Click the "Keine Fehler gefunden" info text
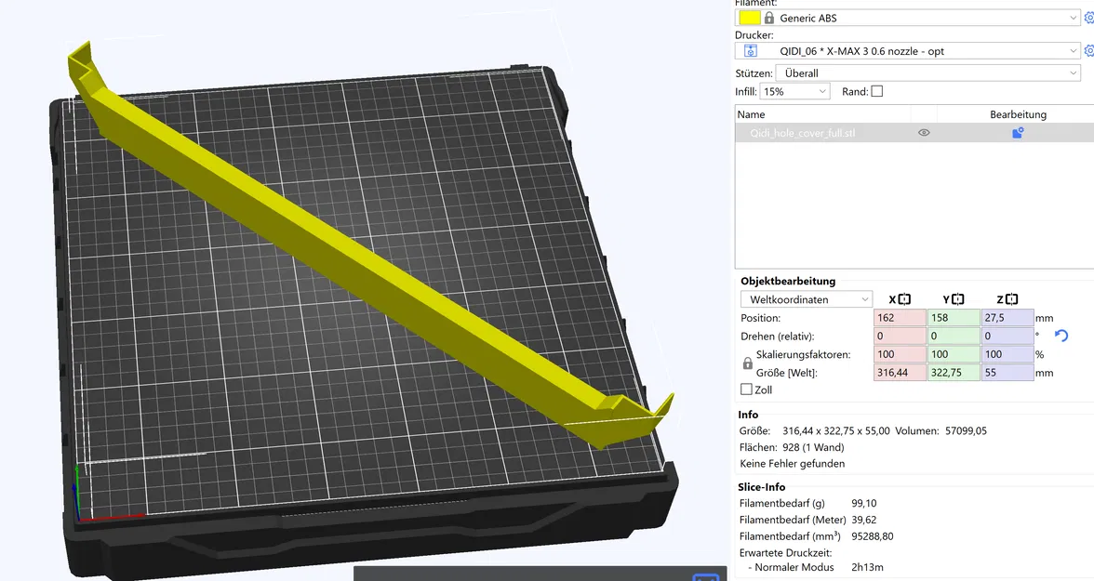 pos(792,463)
